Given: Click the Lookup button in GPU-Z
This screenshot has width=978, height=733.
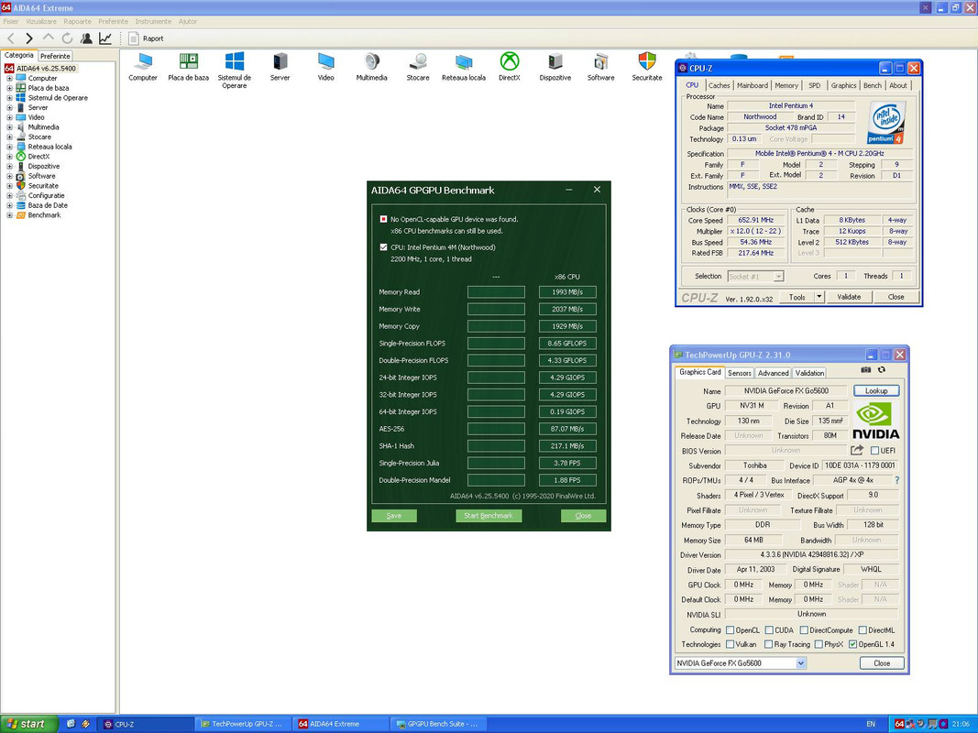Looking at the screenshot, I should click(x=875, y=391).
